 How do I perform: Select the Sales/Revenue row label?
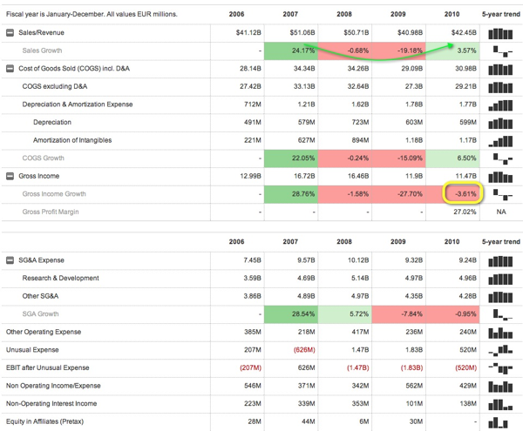[x=41, y=32]
